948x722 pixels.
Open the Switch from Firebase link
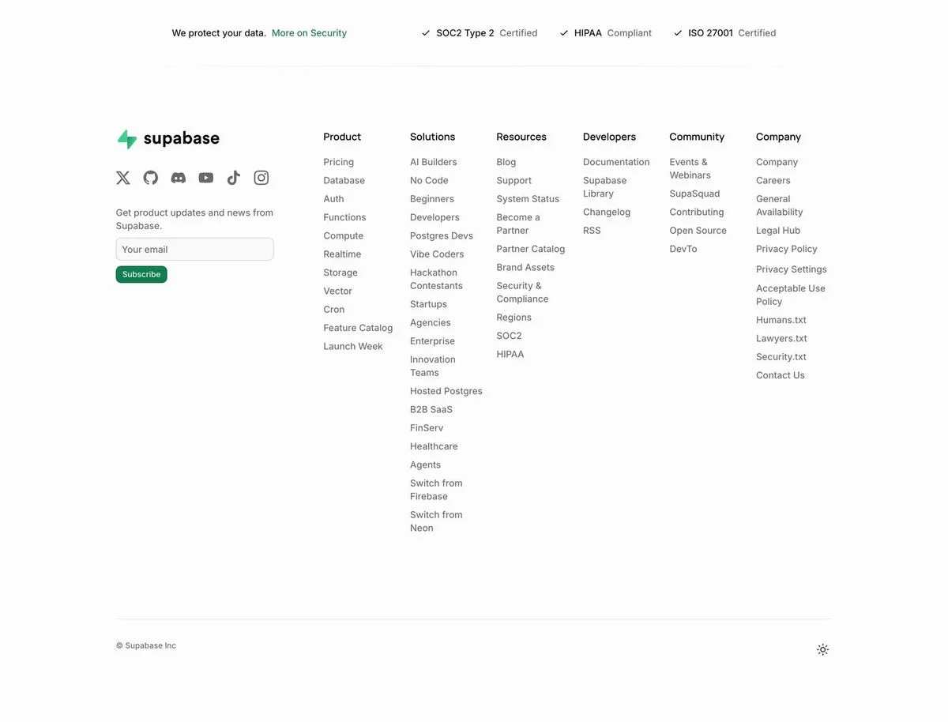pos(436,490)
